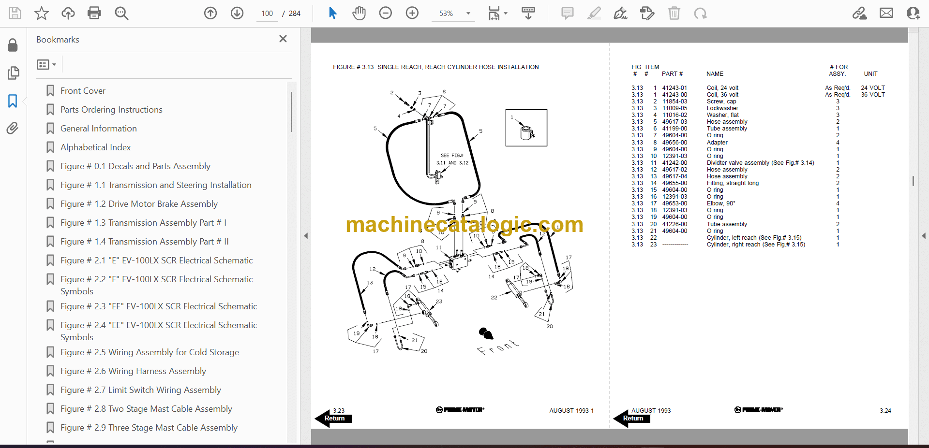
Task: Add a sticky note comment
Action: coord(567,13)
